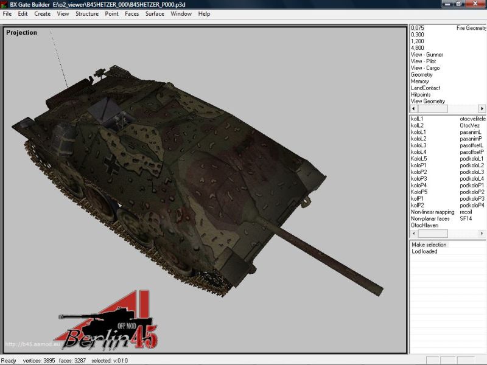The width and height of the screenshot is (487, 365).
Task: Select the koloL3 named selection
Action: click(419, 145)
